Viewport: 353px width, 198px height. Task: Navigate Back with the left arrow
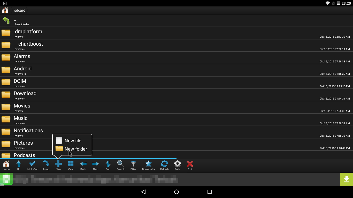pos(83,165)
